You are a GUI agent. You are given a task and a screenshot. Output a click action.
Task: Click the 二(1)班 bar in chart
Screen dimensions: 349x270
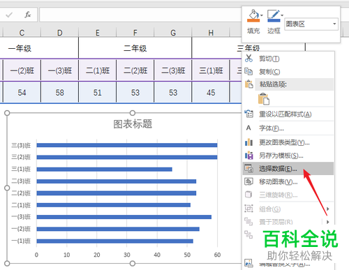[x=114, y=205]
